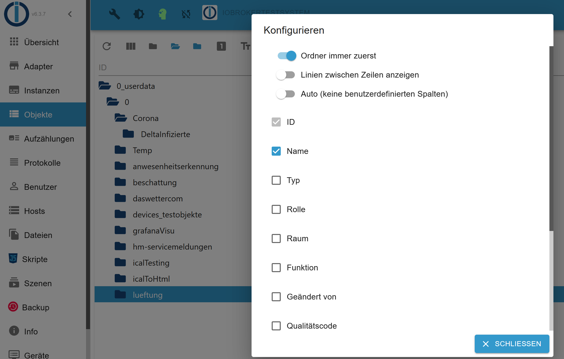
Task: Go to the Skripte section in sidebar
Action: [x=35, y=259]
